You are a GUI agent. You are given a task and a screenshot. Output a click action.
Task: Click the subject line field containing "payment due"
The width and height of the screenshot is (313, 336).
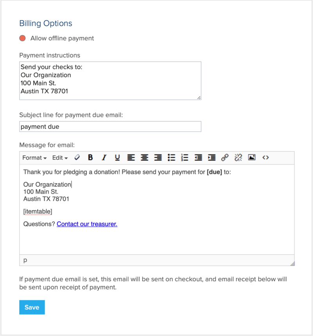click(x=110, y=126)
